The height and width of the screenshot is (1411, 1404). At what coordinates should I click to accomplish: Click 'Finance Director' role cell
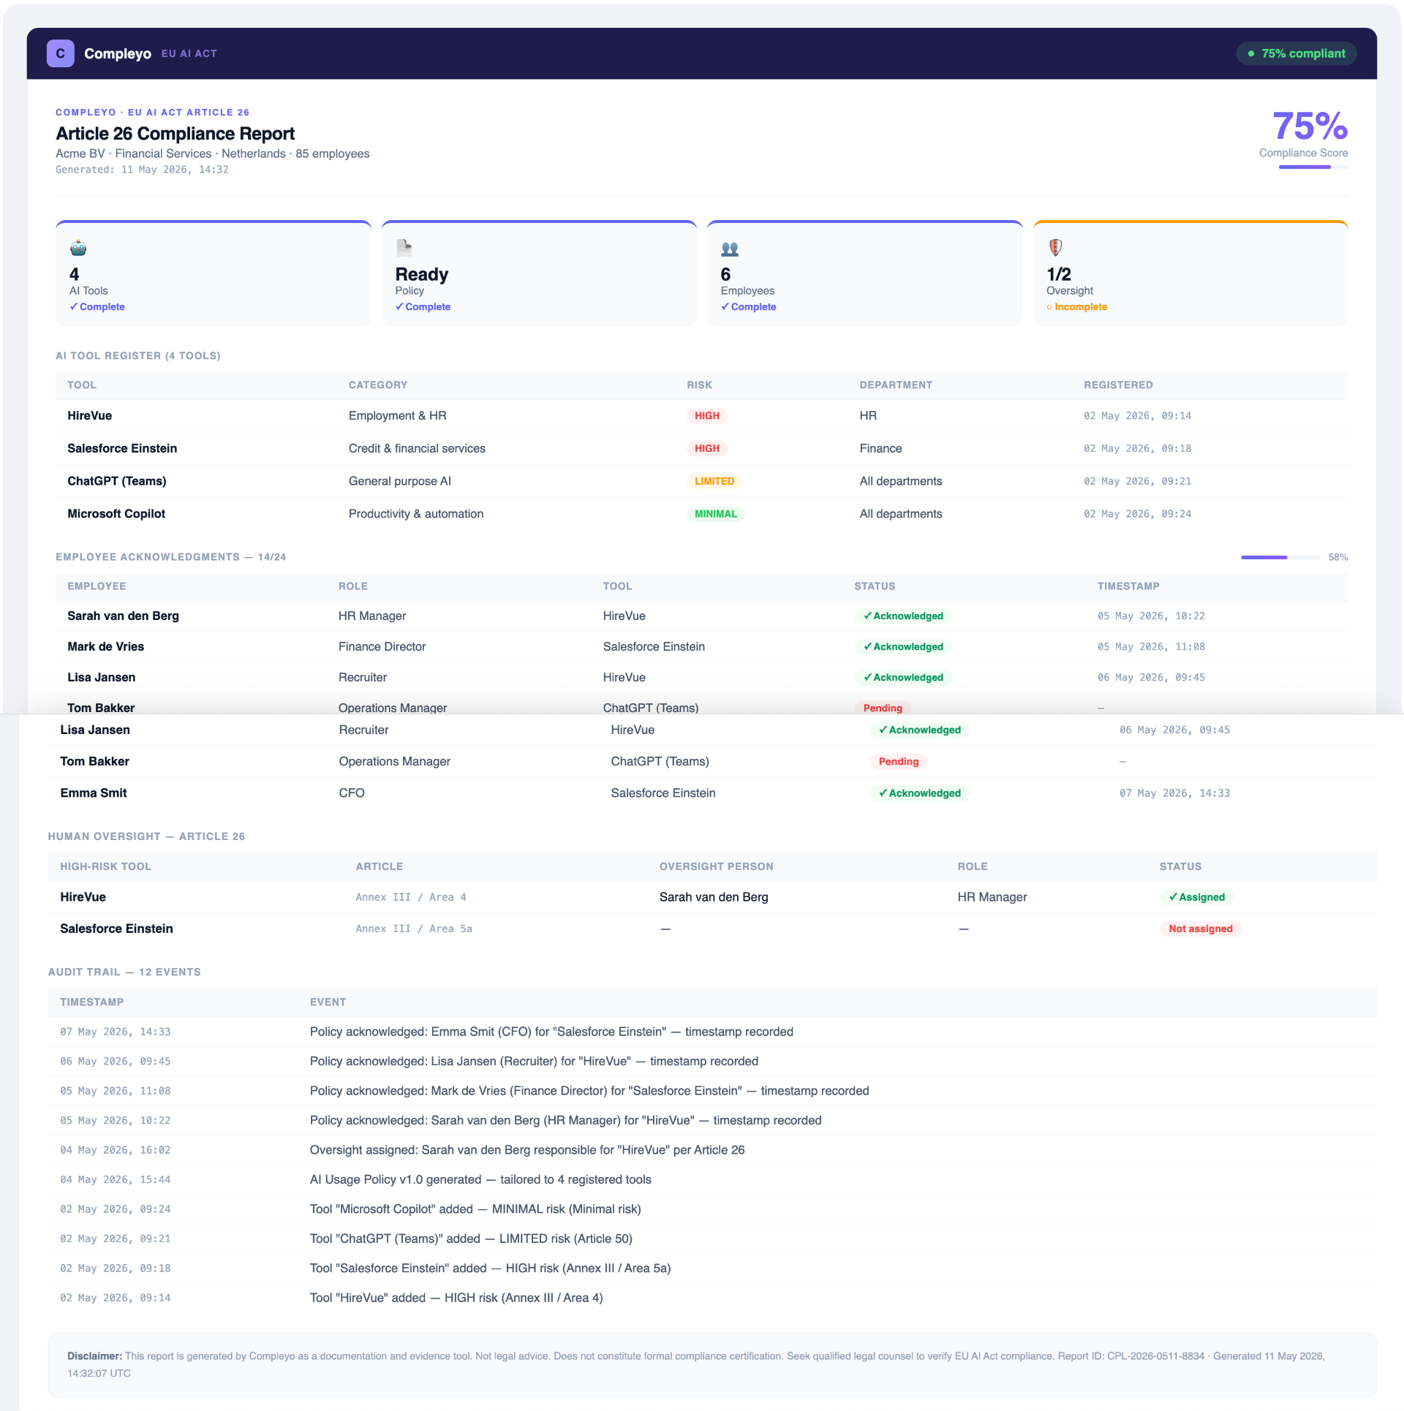pyautogui.click(x=382, y=647)
